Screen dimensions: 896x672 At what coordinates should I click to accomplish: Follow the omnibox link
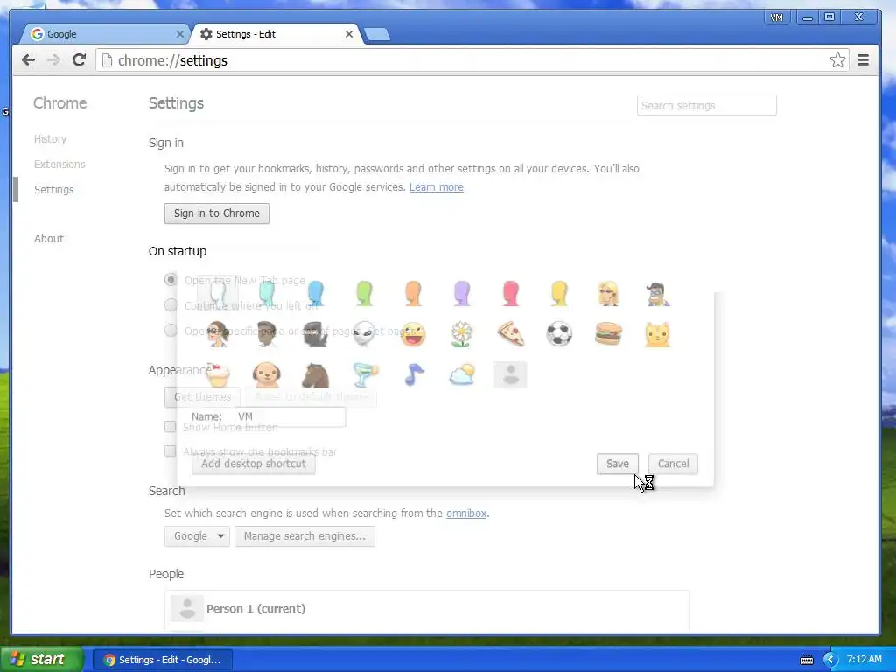click(466, 513)
